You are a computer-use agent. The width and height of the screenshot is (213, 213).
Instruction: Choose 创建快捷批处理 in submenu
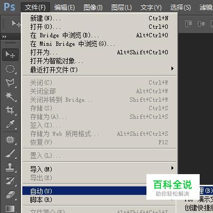pyautogui.click(x=199, y=208)
